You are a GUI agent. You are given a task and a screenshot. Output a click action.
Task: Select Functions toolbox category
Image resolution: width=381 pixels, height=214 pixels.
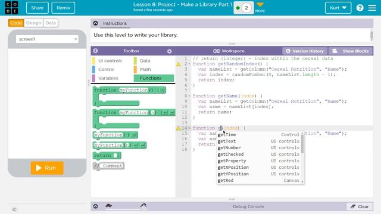(154, 78)
